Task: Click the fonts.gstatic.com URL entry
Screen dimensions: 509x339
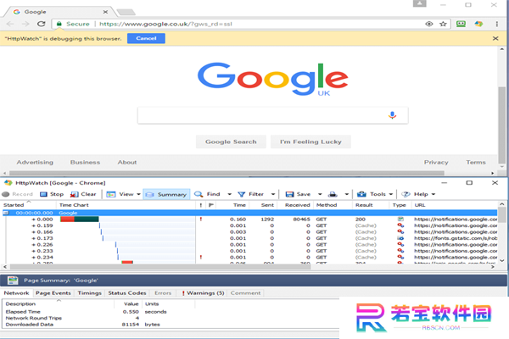Action: pyautogui.click(x=456, y=238)
